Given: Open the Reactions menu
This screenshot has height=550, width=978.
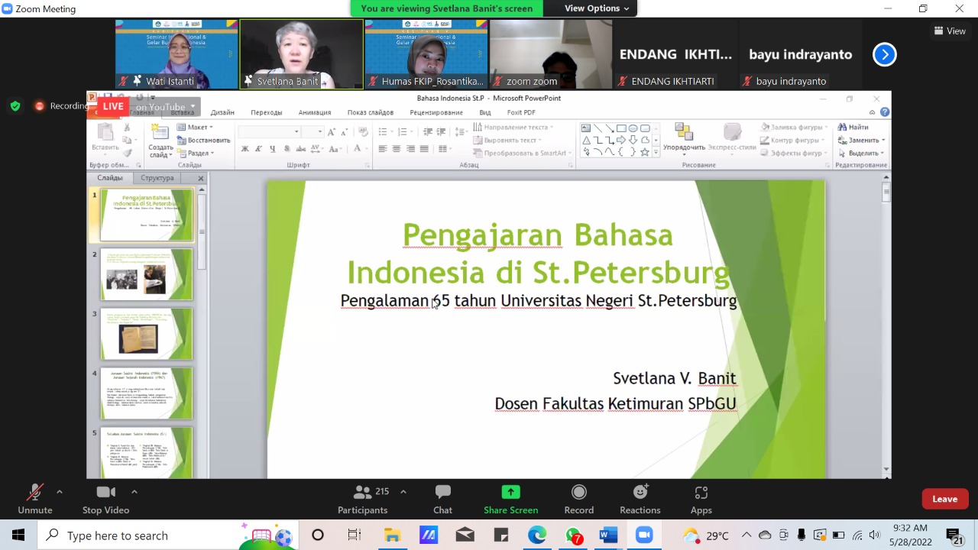Looking at the screenshot, I should pos(640,500).
